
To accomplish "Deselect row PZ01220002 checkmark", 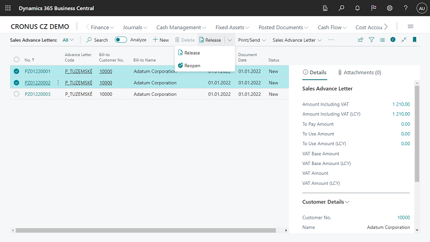I will pyautogui.click(x=17, y=82).
